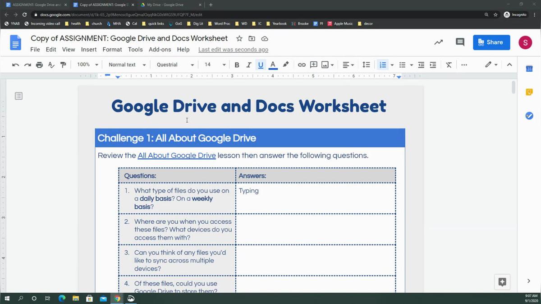Open the Format menu
This screenshot has width=541, height=304.
pos(112,50)
